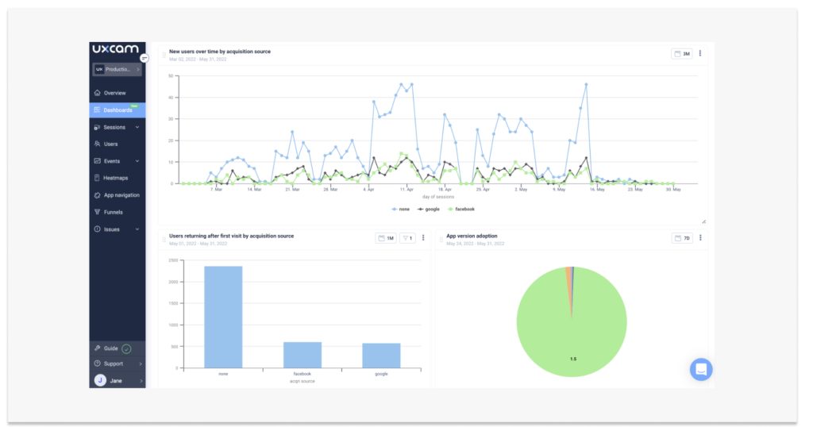Click the Heatmaps icon in sidebar

click(x=97, y=178)
